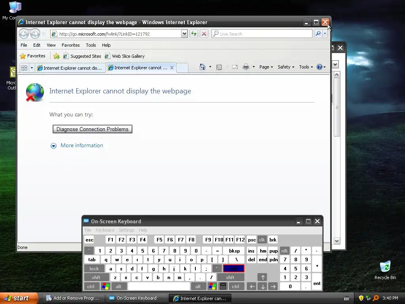Switch to Add or Remove Programs taskbar button
The image size is (405, 304).
(x=73, y=298)
